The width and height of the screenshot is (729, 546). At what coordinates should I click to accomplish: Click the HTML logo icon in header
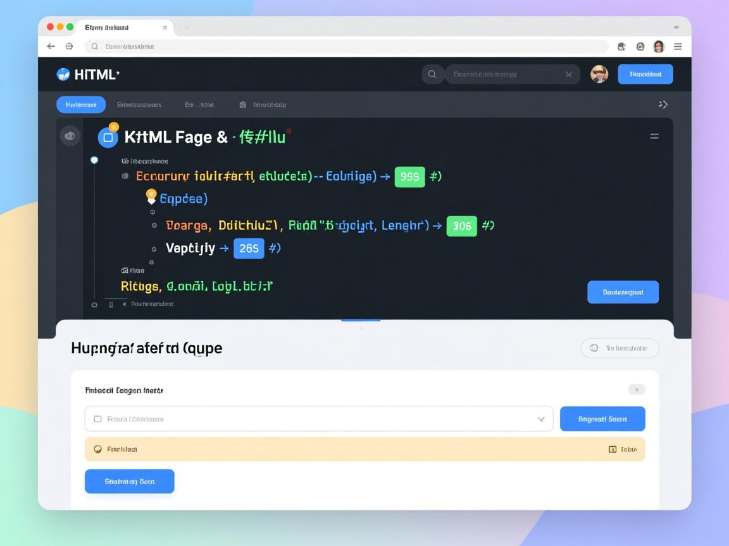pos(63,75)
